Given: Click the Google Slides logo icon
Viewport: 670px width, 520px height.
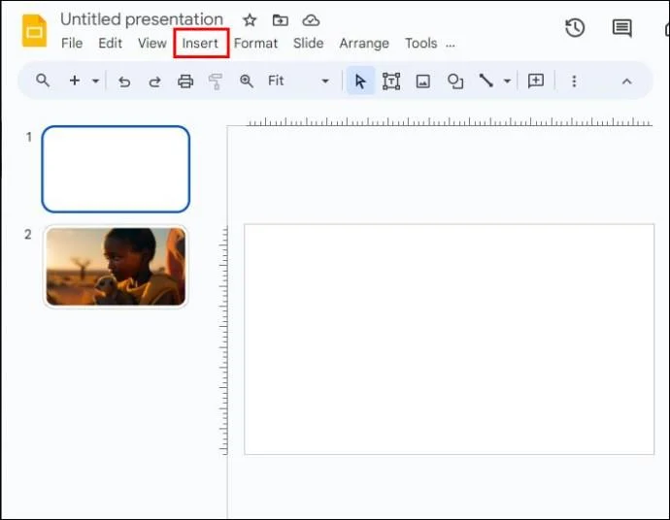Looking at the screenshot, I should (34, 31).
